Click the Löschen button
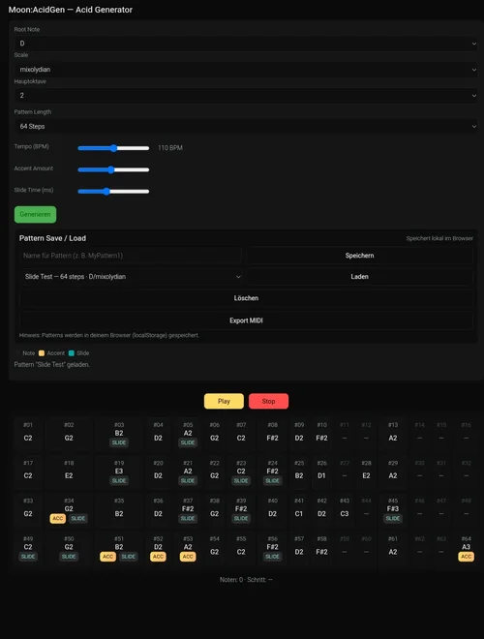 coord(246,298)
